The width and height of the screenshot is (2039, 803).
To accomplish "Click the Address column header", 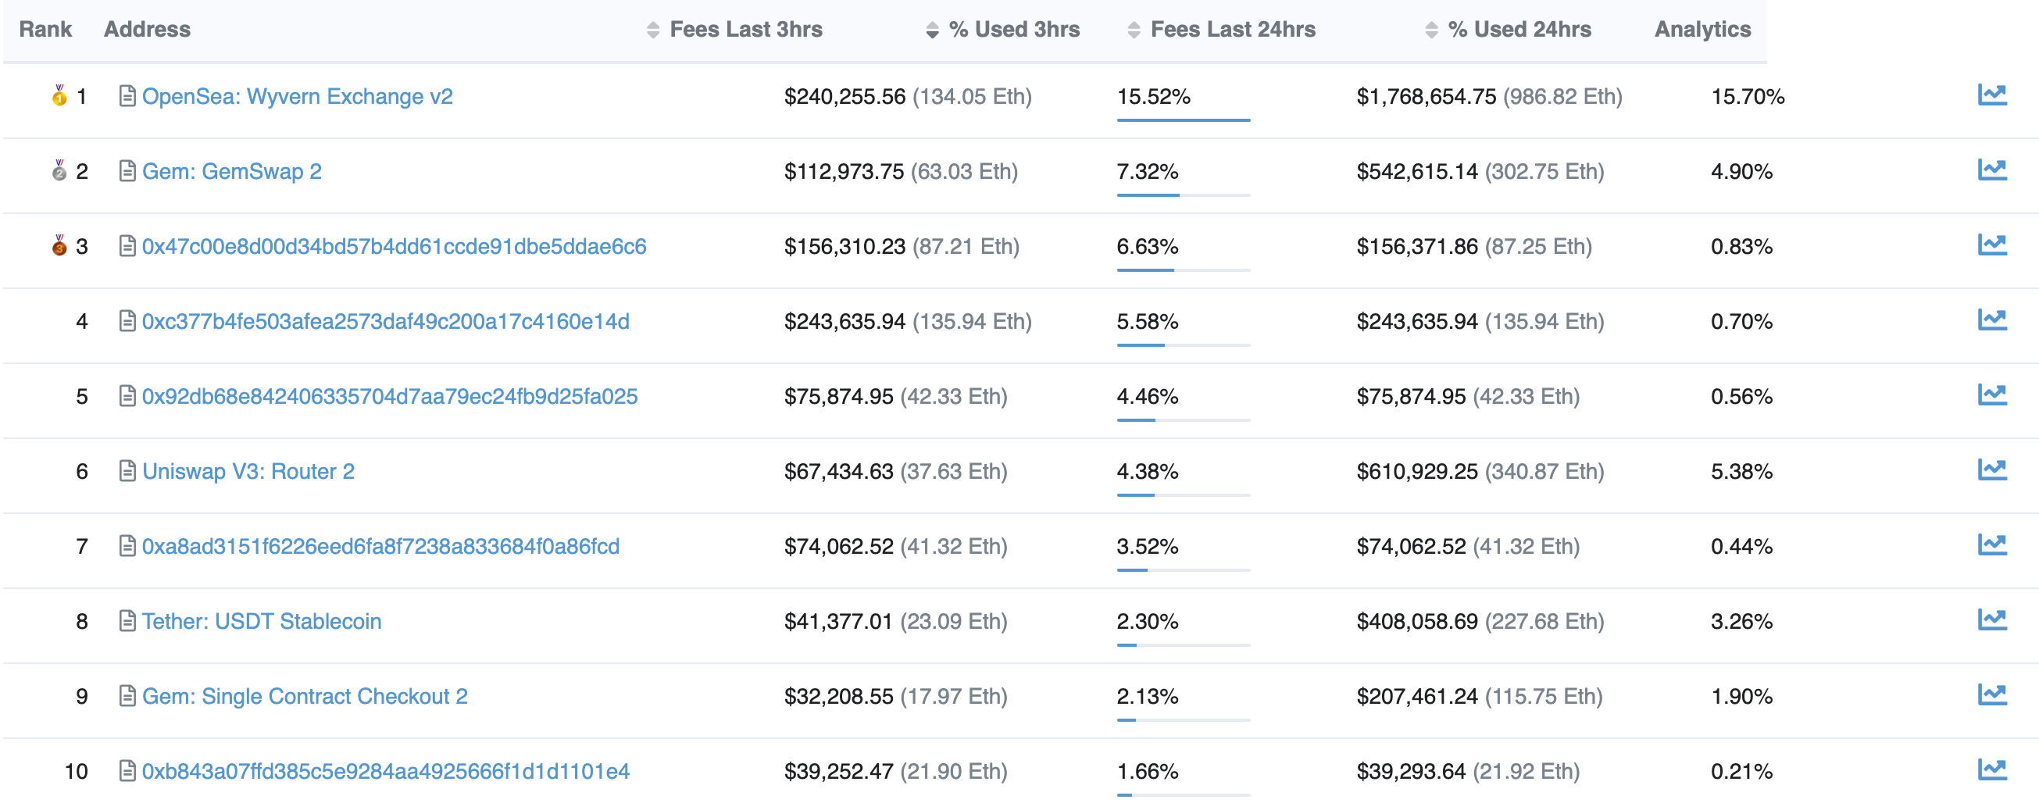I will [x=147, y=30].
